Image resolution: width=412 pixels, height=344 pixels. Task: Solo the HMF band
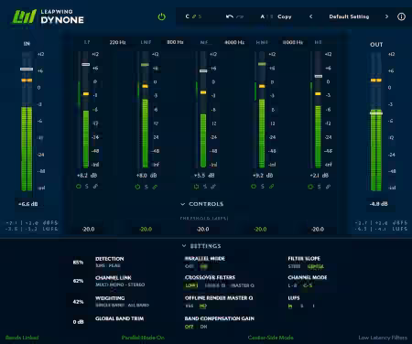click(263, 186)
